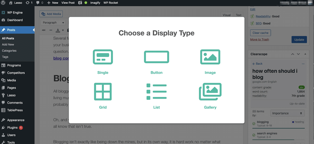The image size is (314, 144).
Task: Choose the Image display type icon
Action: click(x=210, y=57)
